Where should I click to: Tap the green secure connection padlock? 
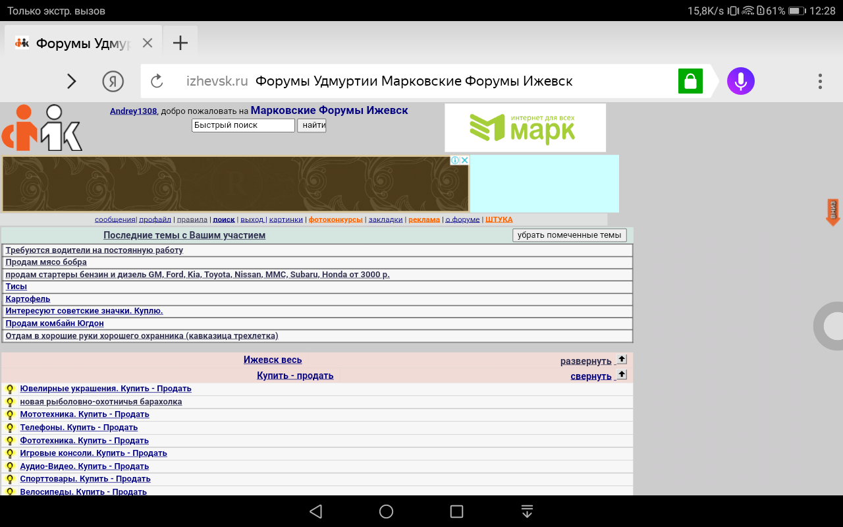click(690, 81)
